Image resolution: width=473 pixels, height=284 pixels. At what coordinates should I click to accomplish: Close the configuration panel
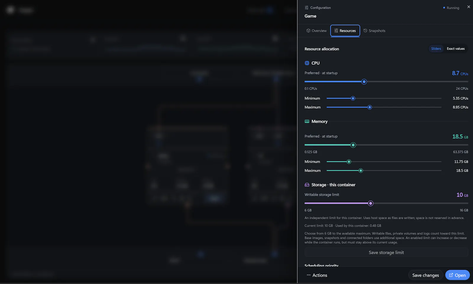coord(469,7)
